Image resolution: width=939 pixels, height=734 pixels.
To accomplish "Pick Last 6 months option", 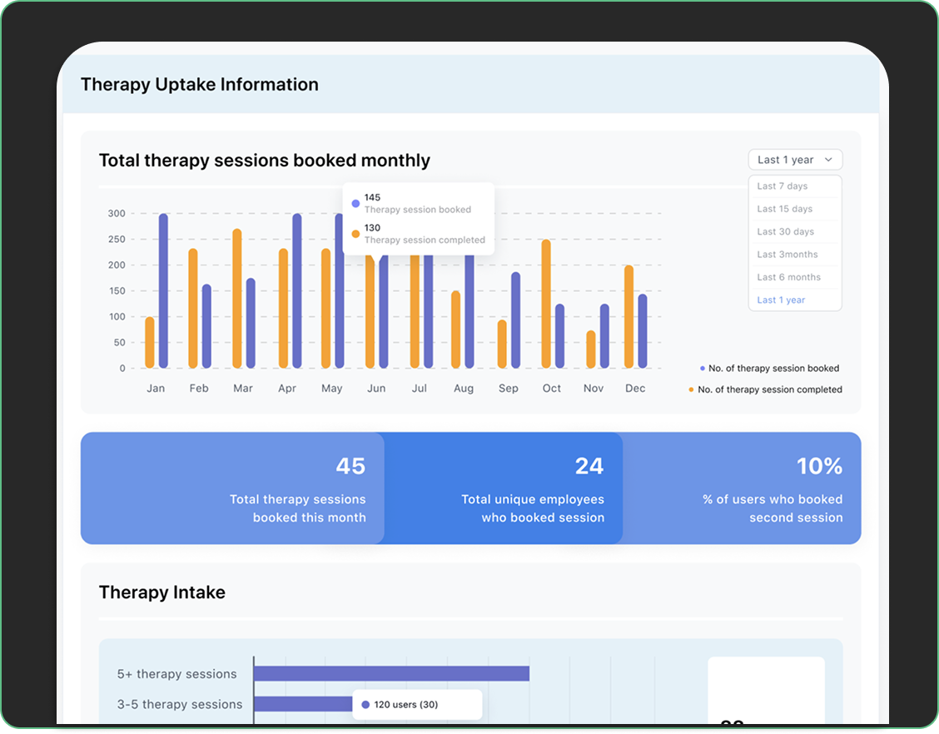I will coord(788,277).
